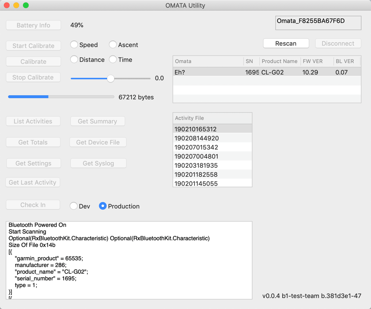Viewport: 371px width, 309px height.
Task: Select the Ascent radio button
Action: (113, 45)
